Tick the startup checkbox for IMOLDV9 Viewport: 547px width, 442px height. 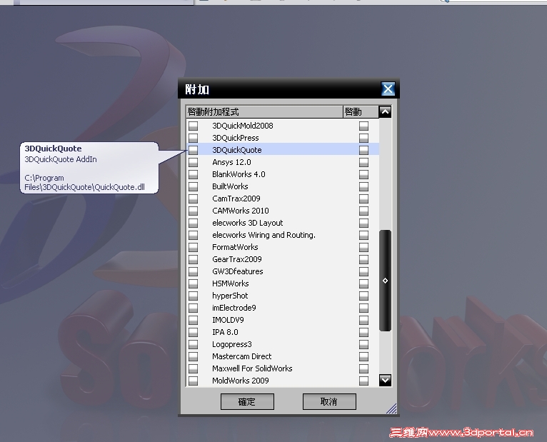tap(363, 320)
